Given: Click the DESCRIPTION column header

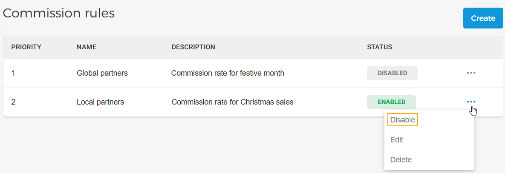Looking at the screenshot, I should tap(193, 47).
